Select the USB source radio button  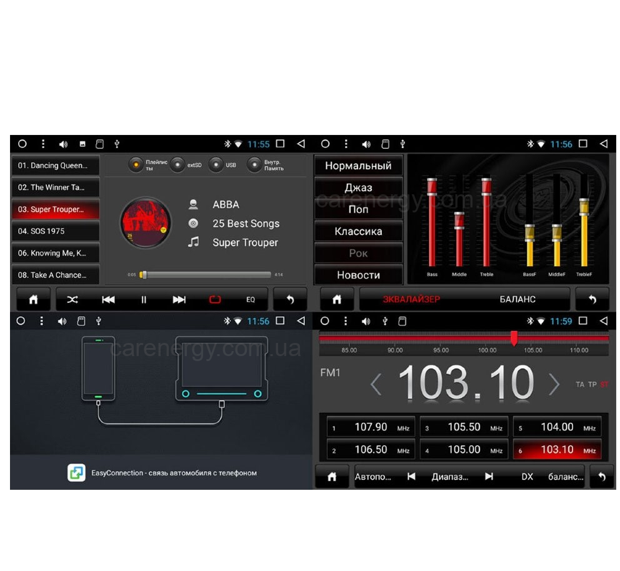point(216,165)
